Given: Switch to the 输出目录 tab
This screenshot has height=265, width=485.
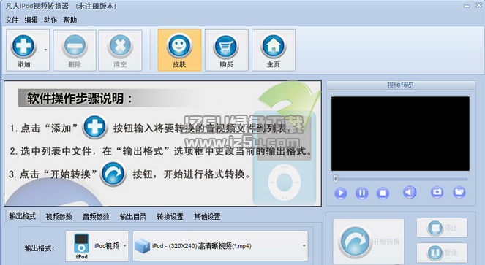Looking at the screenshot, I should coord(133,217).
